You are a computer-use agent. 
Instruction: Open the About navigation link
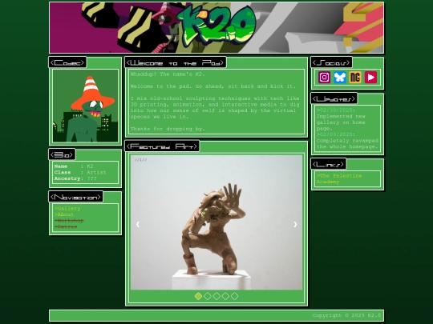[64, 214]
